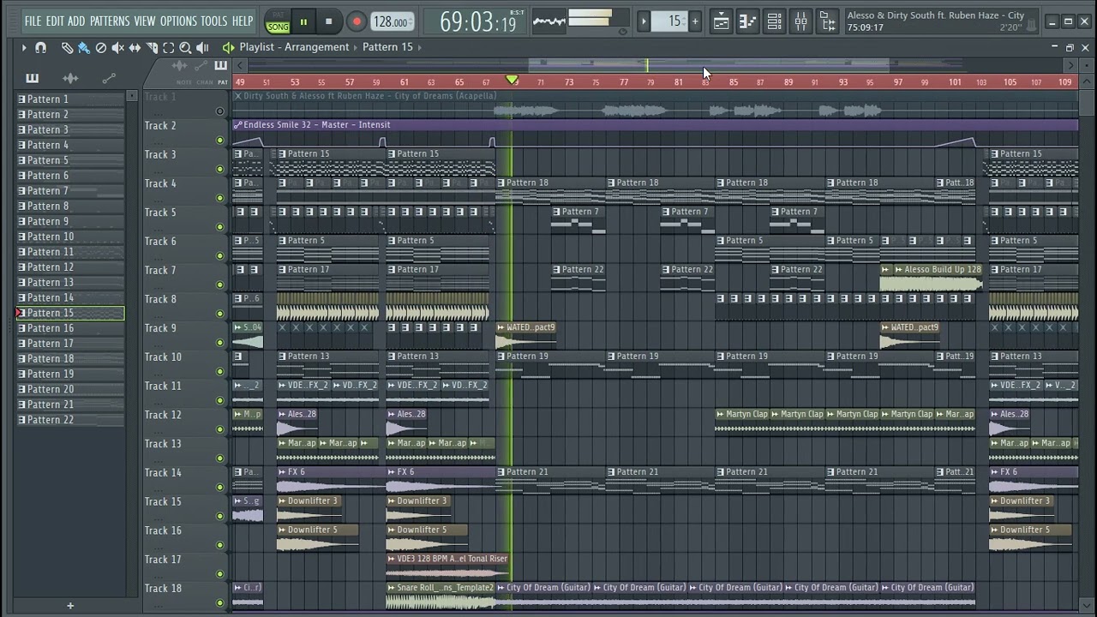Mute Track 9
This screenshot has height=617, width=1097.
click(x=220, y=343)
